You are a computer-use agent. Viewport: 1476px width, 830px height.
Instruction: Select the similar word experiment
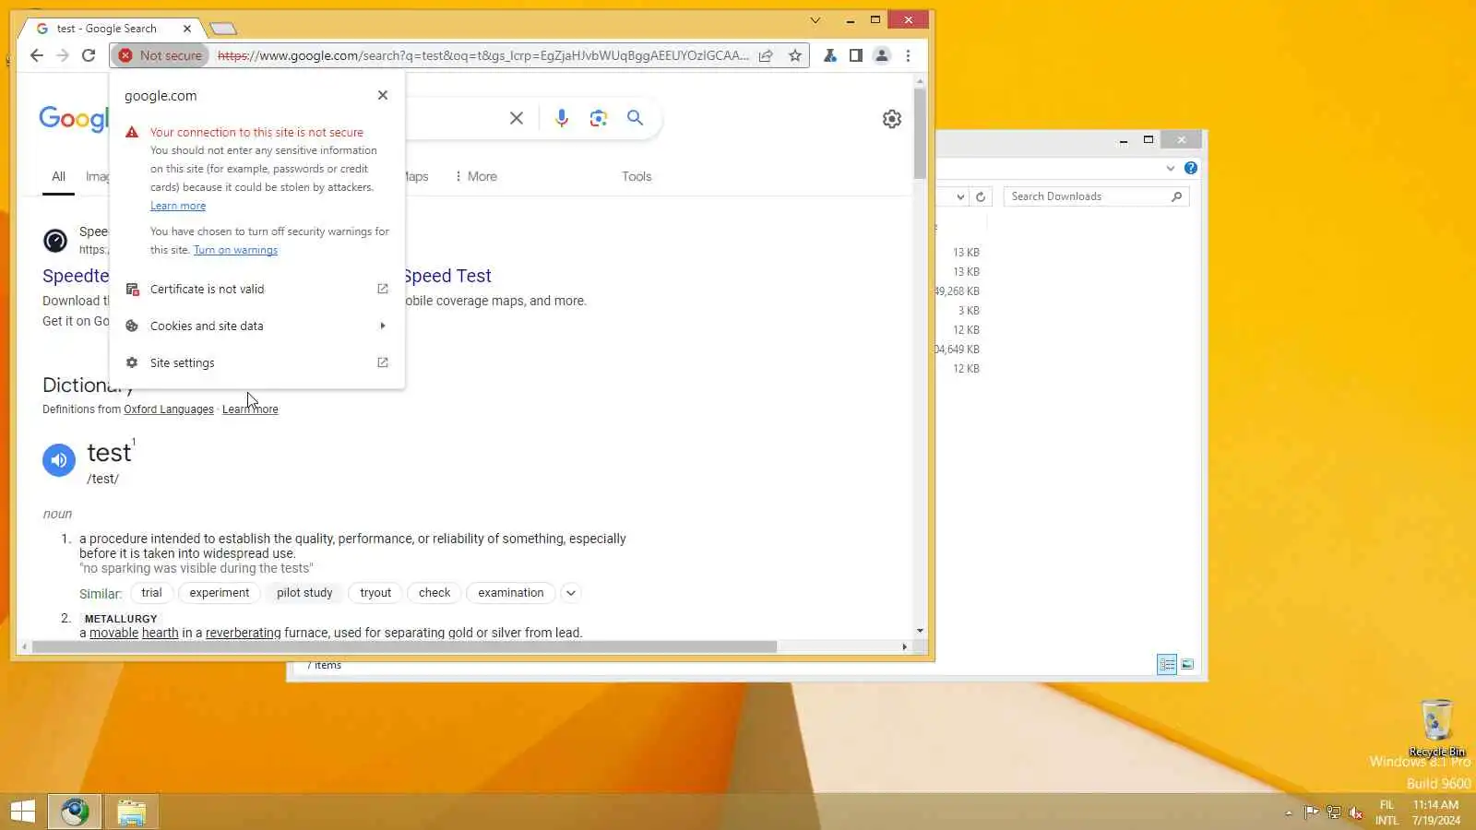(x=220, y=593)
